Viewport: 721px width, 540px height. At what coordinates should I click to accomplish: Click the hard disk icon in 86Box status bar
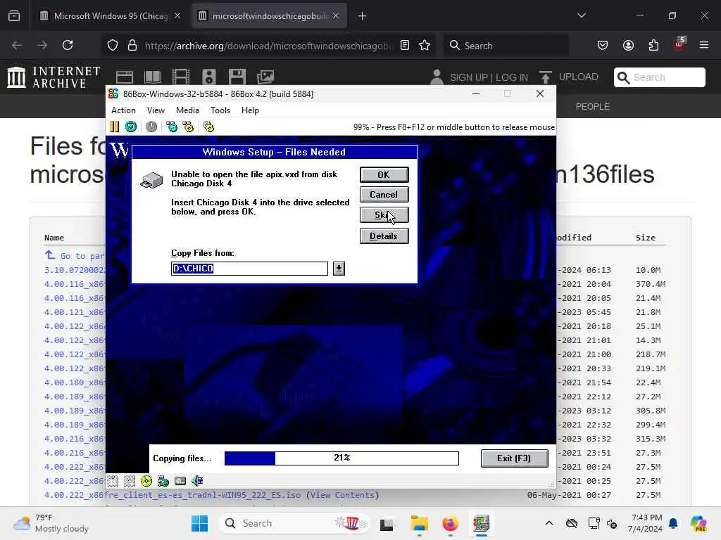180,481
